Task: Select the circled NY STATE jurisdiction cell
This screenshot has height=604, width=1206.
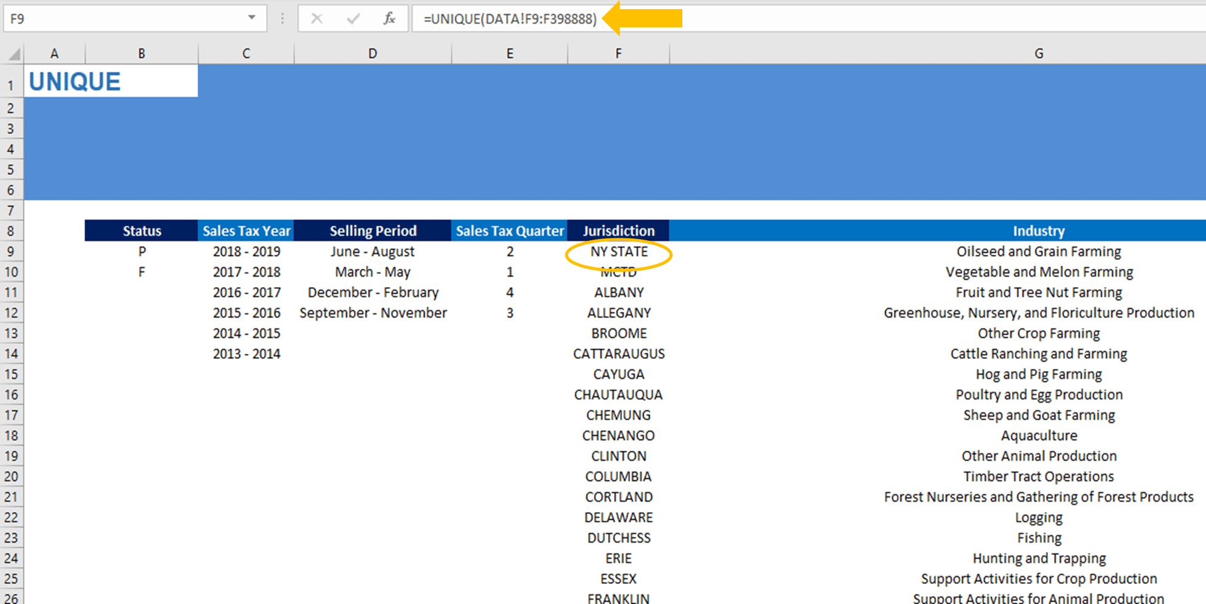Action: (619, 251)
